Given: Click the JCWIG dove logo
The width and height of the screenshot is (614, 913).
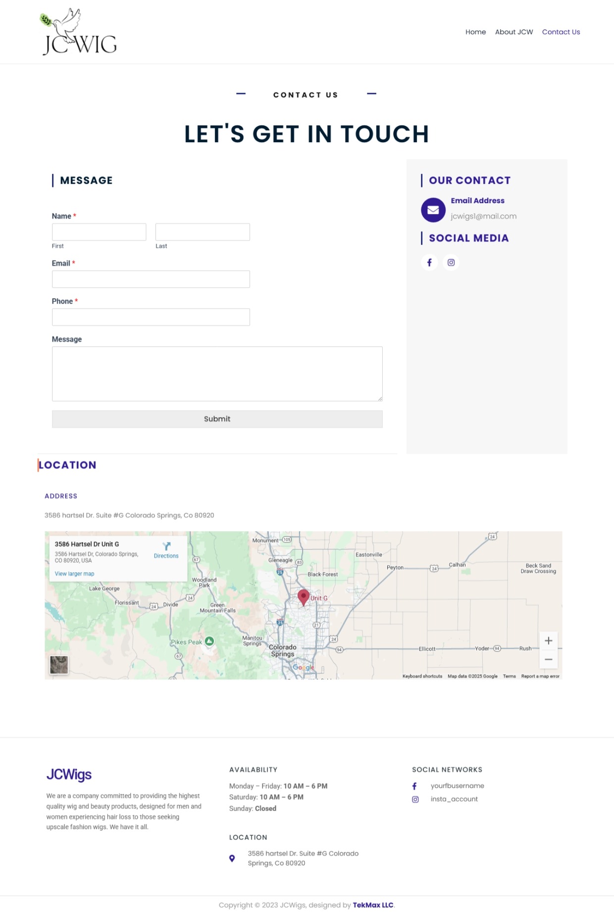Looking at the screenshot, I should click(x=79, y=32).
